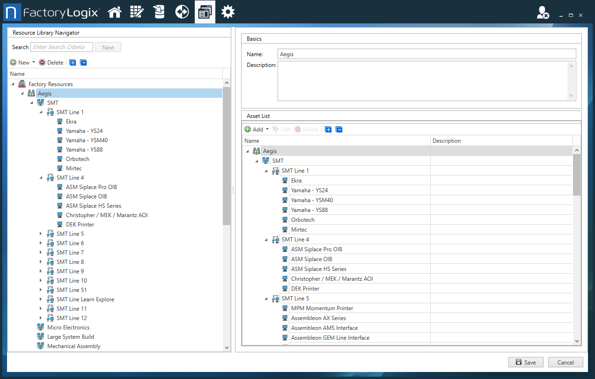
Task: Open the Home icon in top toolbar
Action: (x=115, y=12)
